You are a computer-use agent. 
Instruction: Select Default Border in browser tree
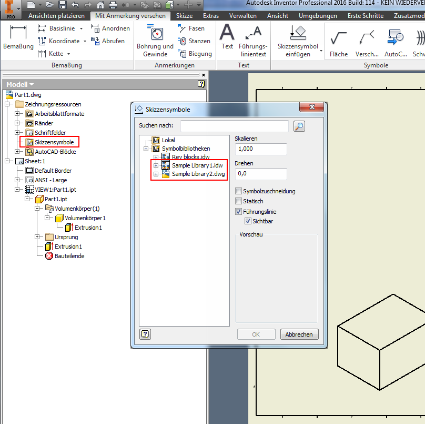53,171
